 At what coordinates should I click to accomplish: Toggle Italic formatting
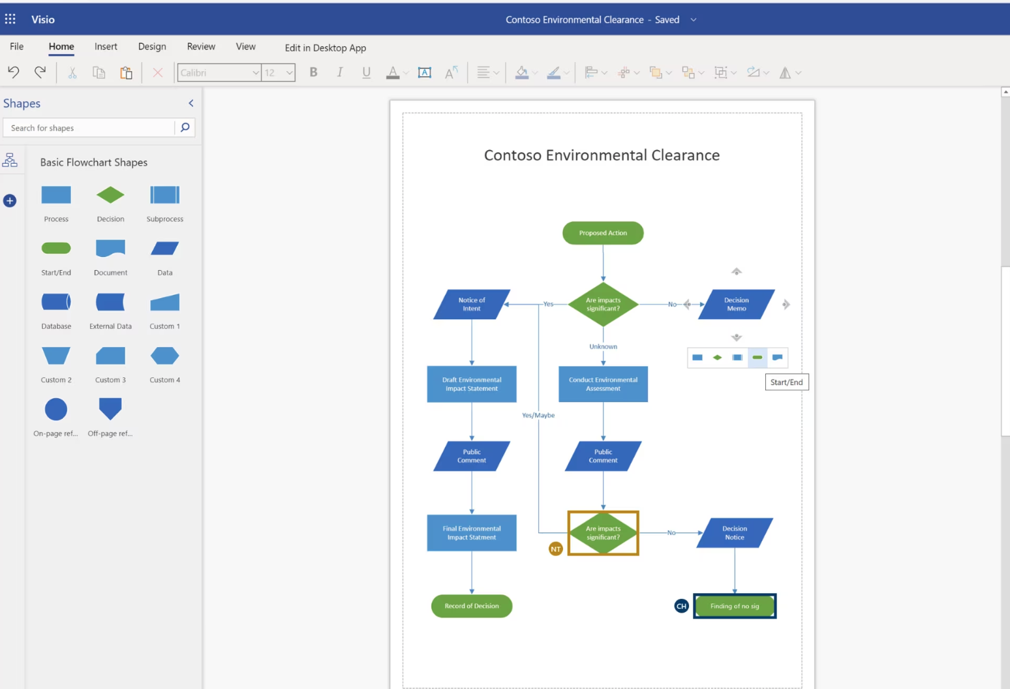pos(339,72)
